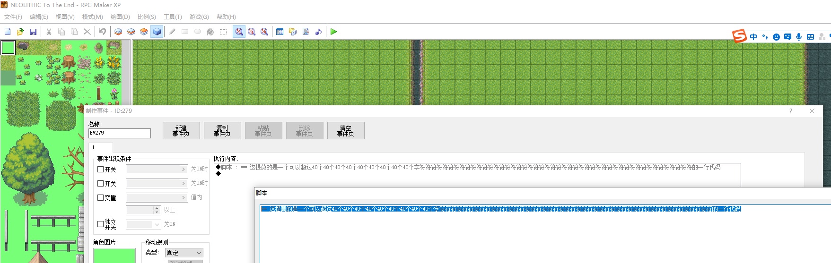Set map zoom to 1/4
Image resolution: width=831 pixels, height=263 pixels.
pos(264,32)
